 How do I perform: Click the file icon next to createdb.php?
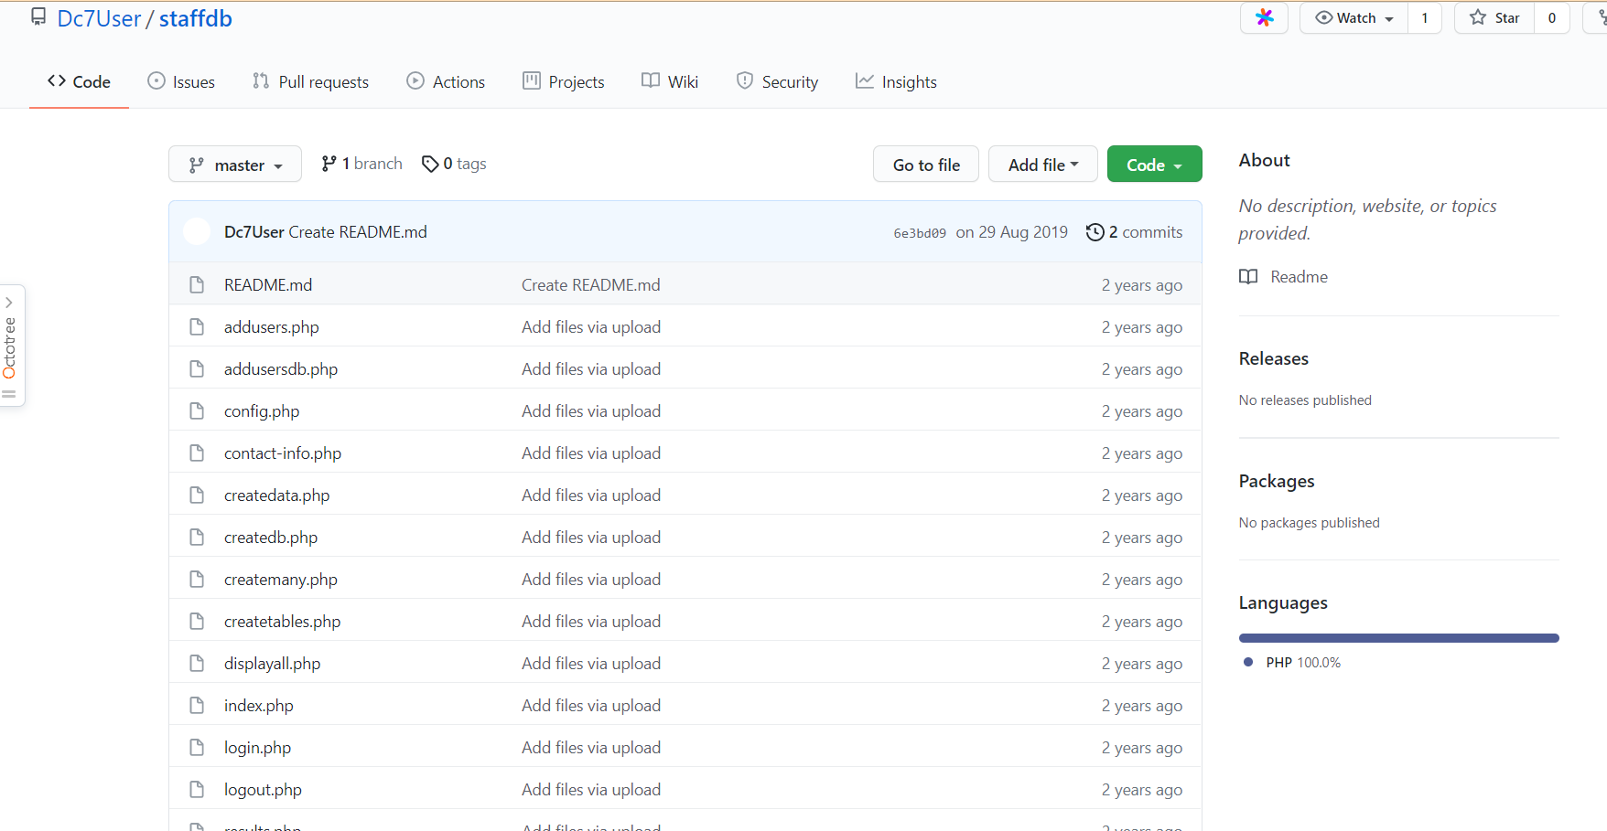pos(197,538)
